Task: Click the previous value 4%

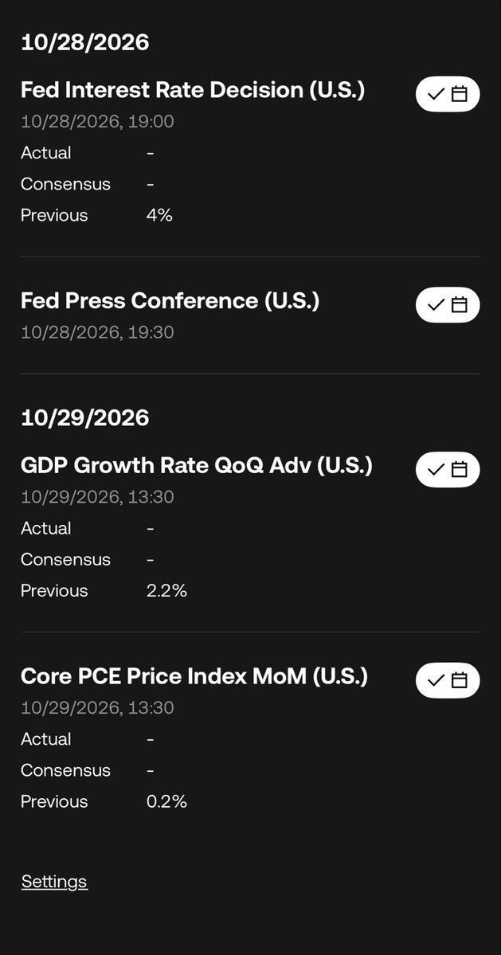Action: pyautogui.click(x=159, y=215)
